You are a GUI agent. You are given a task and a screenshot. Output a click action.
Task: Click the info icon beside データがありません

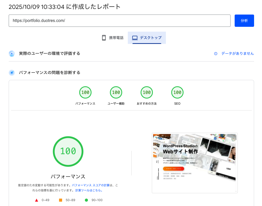tap(216, 54)
